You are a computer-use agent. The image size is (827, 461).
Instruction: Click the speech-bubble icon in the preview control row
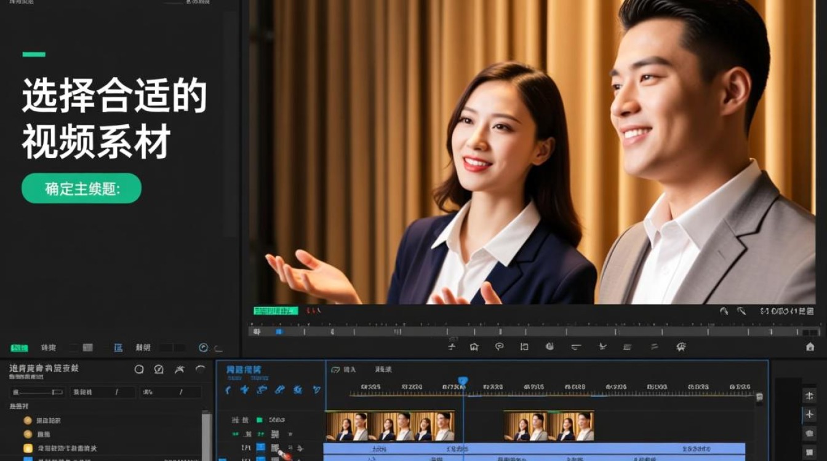point(500,347)
